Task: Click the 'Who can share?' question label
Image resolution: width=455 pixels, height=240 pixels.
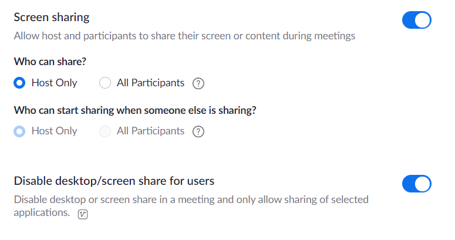Action: coord(50,62)
